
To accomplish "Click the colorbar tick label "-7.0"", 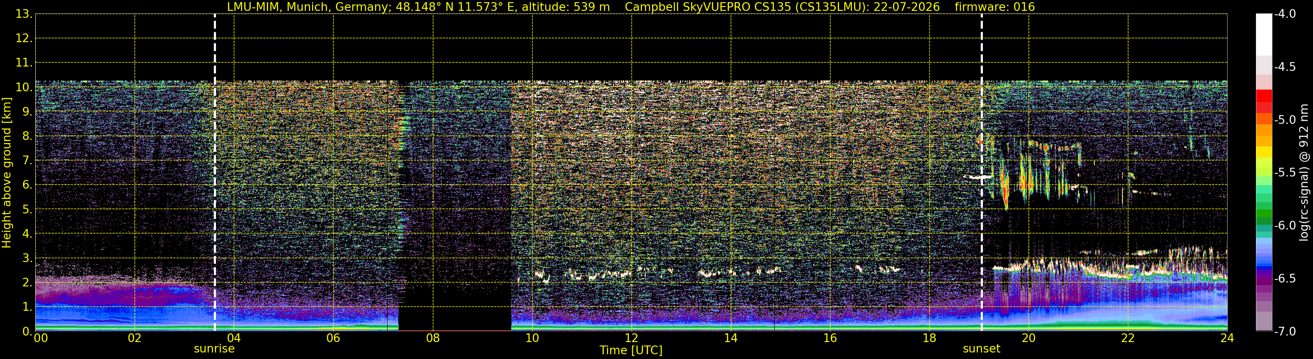I will (1285, 332).
